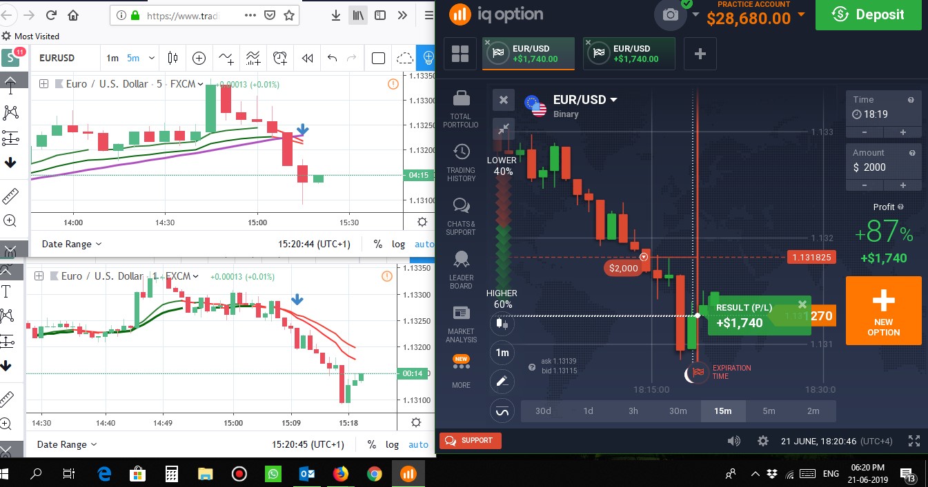Click orange New Option button

[x=883, y=311]
